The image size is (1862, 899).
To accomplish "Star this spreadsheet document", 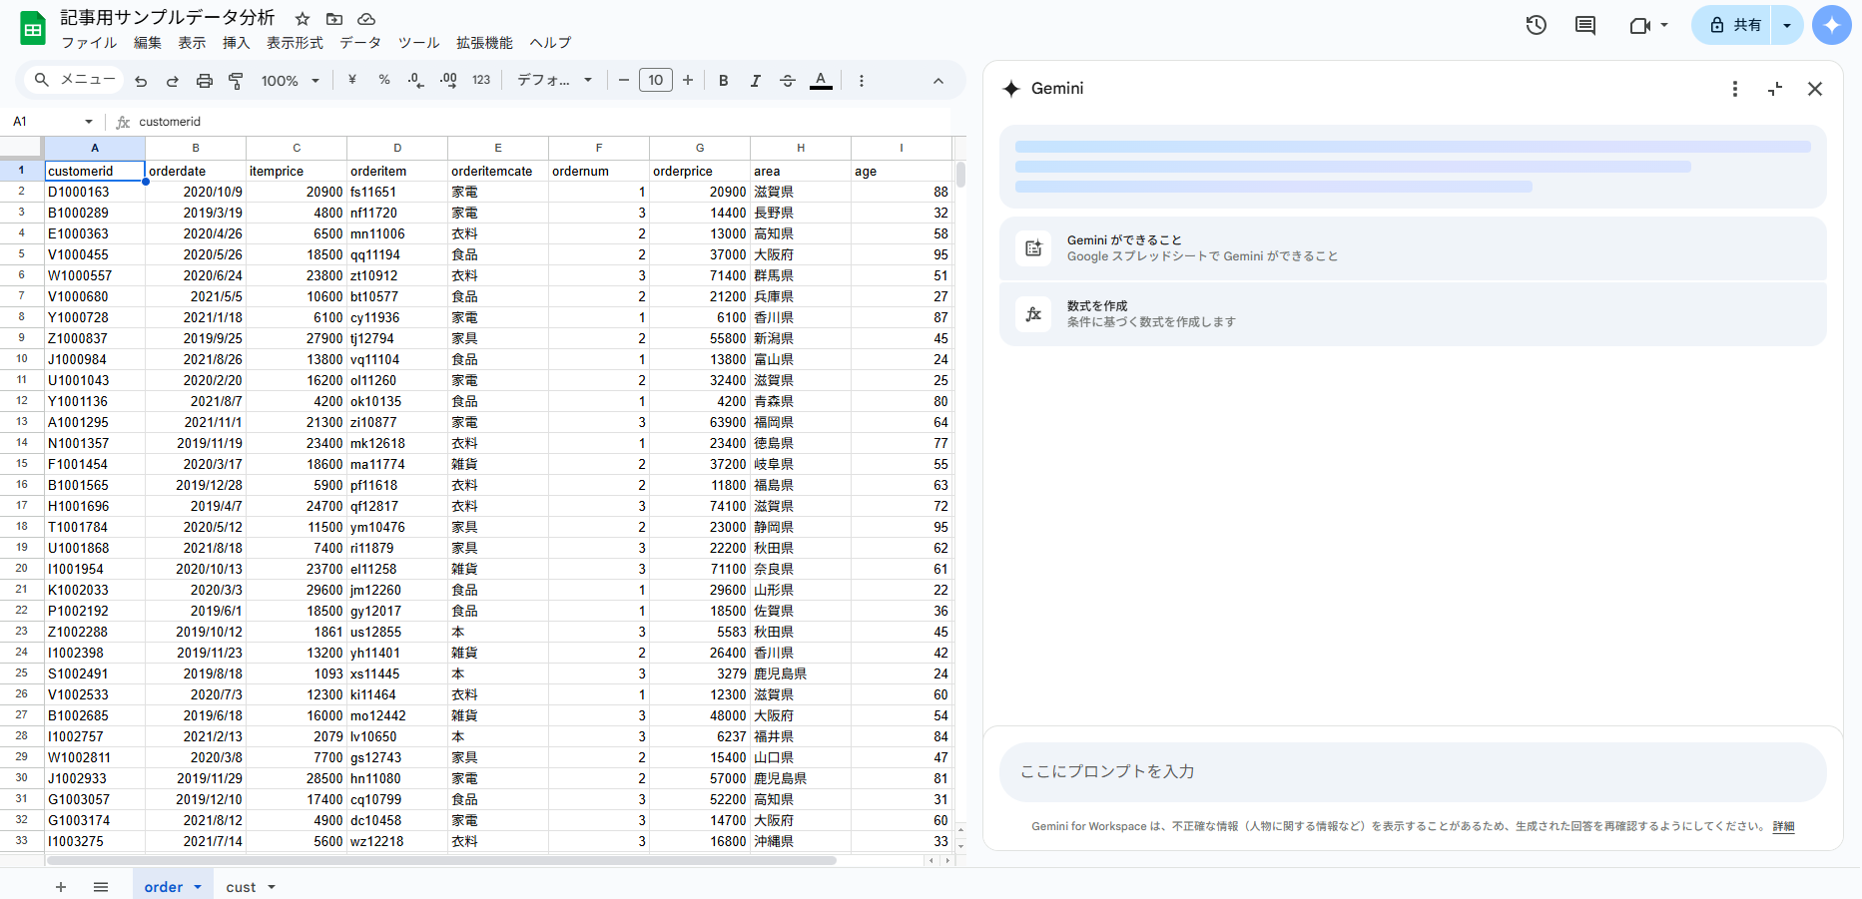I will click(x=303, y=19).
